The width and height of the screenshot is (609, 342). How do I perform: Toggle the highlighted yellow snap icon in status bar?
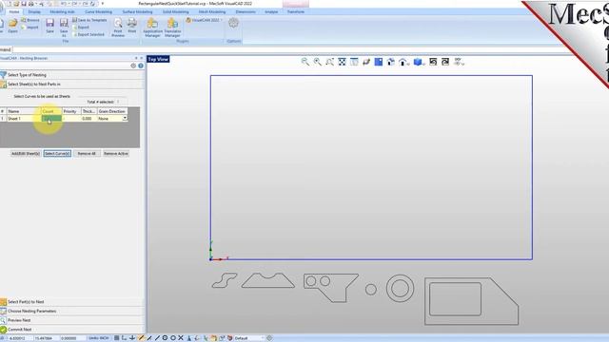click(x=141, y=338)
